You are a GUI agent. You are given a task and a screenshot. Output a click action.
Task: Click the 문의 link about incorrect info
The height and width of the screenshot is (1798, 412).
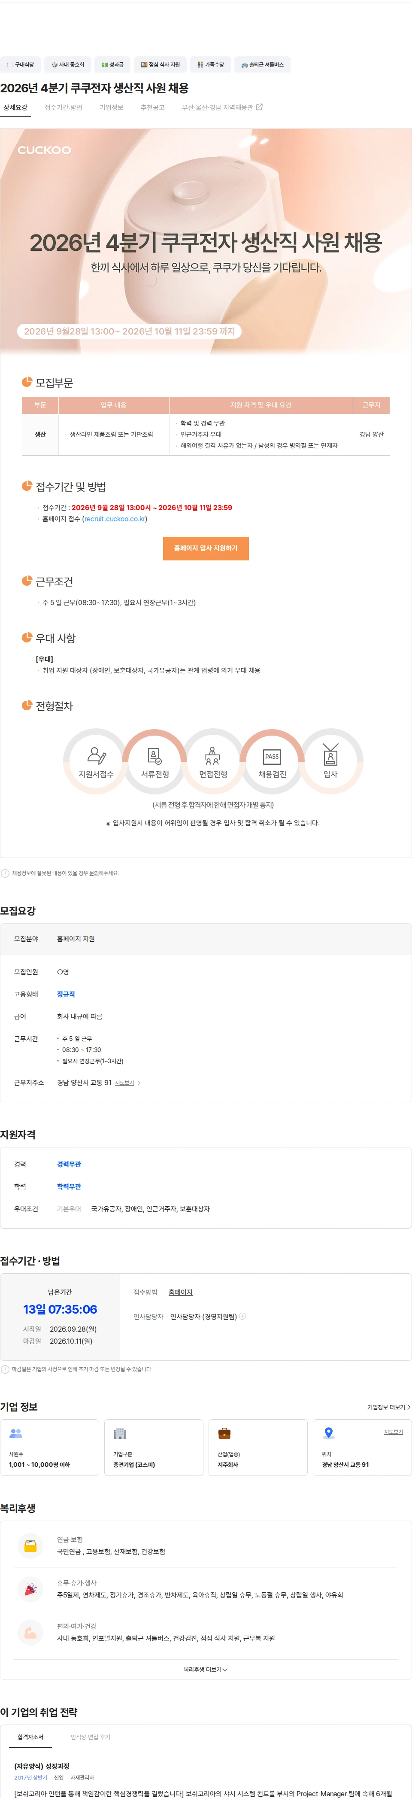[x=94, y=873]
